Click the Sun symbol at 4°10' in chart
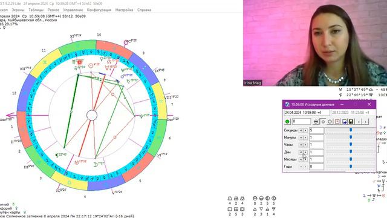The image size is (387, 218). (x=91, y=65)
